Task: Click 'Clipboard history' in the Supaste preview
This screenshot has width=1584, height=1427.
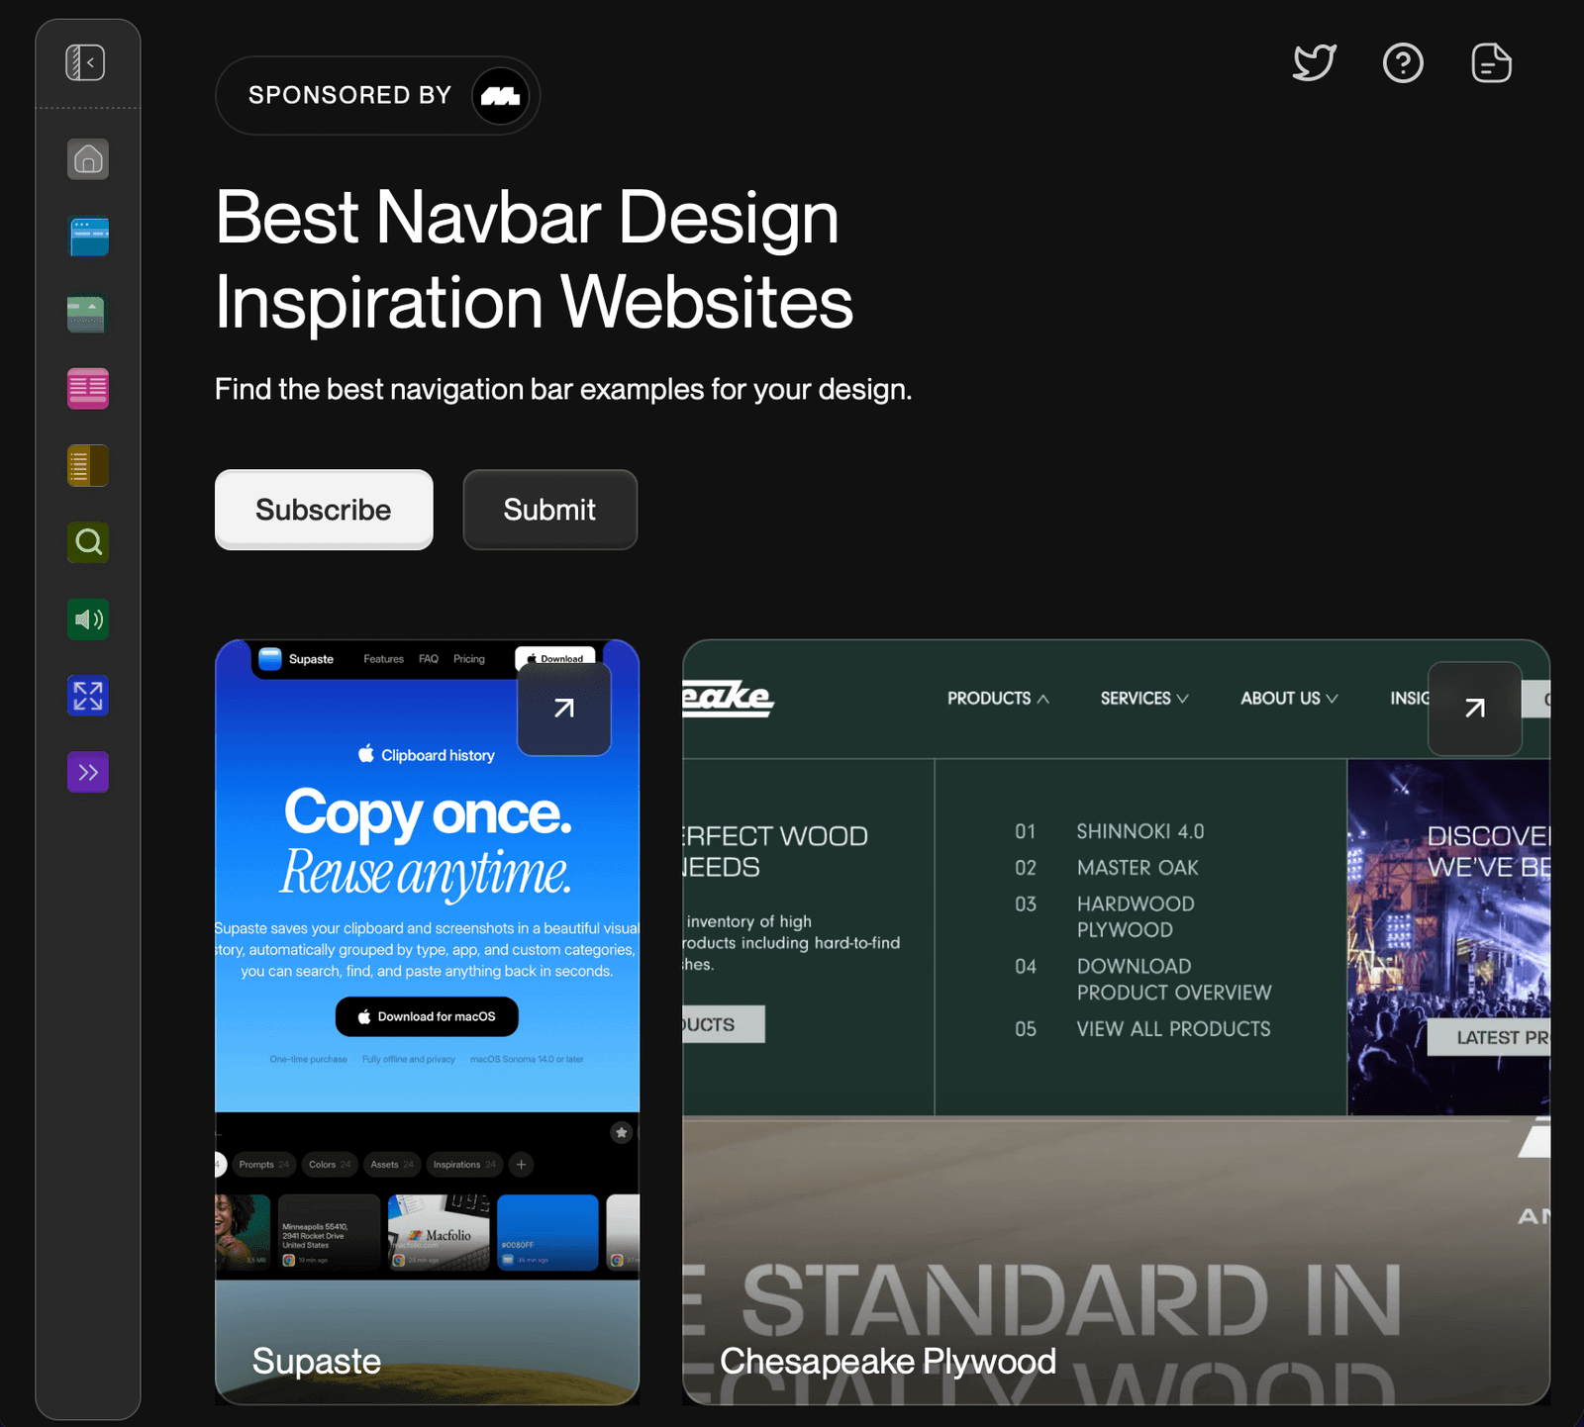Action: click(x=427, y=755)
